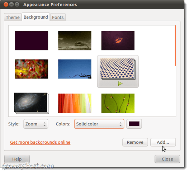Pick the spiral galaxy slideshow wallpaper
This screenshot has width=189, height=172.
(32, 103)
